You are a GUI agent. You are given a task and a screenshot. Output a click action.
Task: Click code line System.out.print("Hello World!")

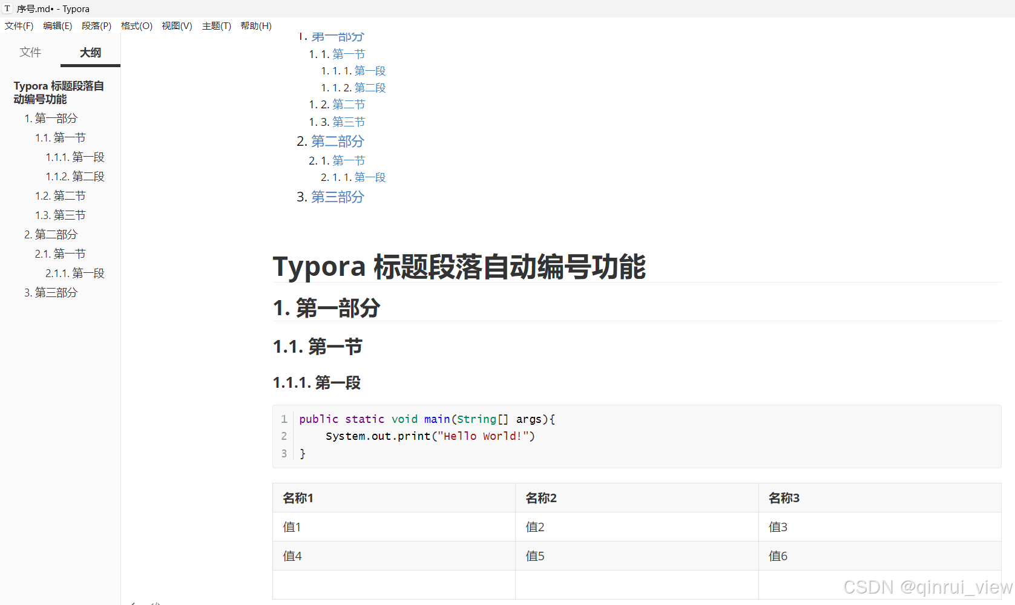tap(430, 436)
